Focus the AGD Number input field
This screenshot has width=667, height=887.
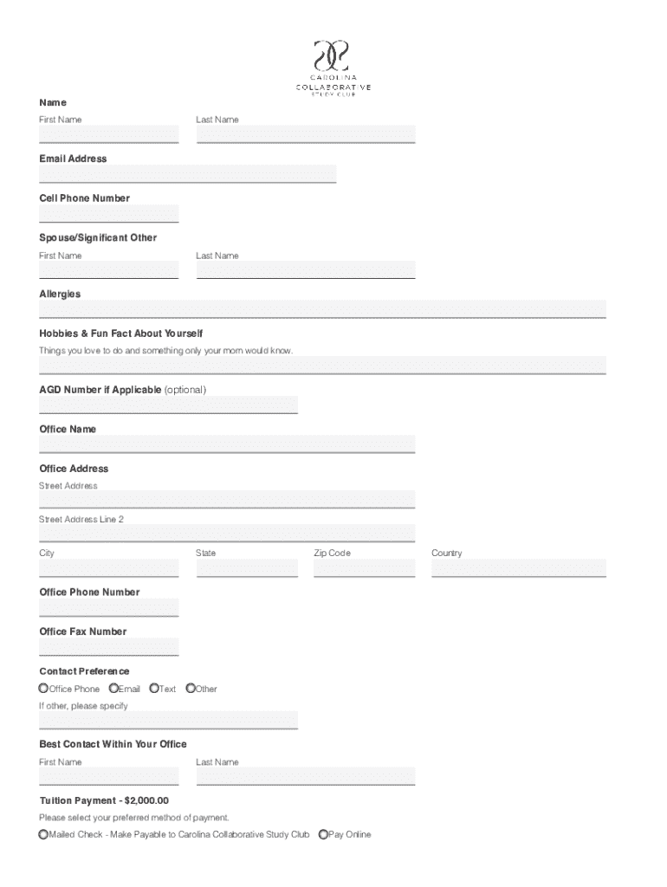pos(168,405)
